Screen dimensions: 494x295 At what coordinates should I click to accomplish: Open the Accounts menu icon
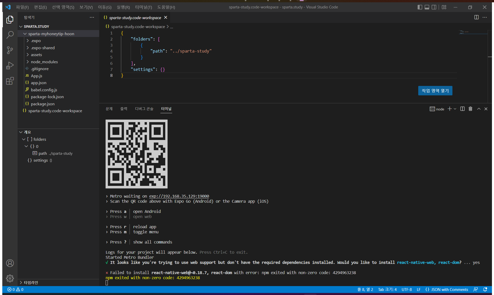[x=10, y=263]
